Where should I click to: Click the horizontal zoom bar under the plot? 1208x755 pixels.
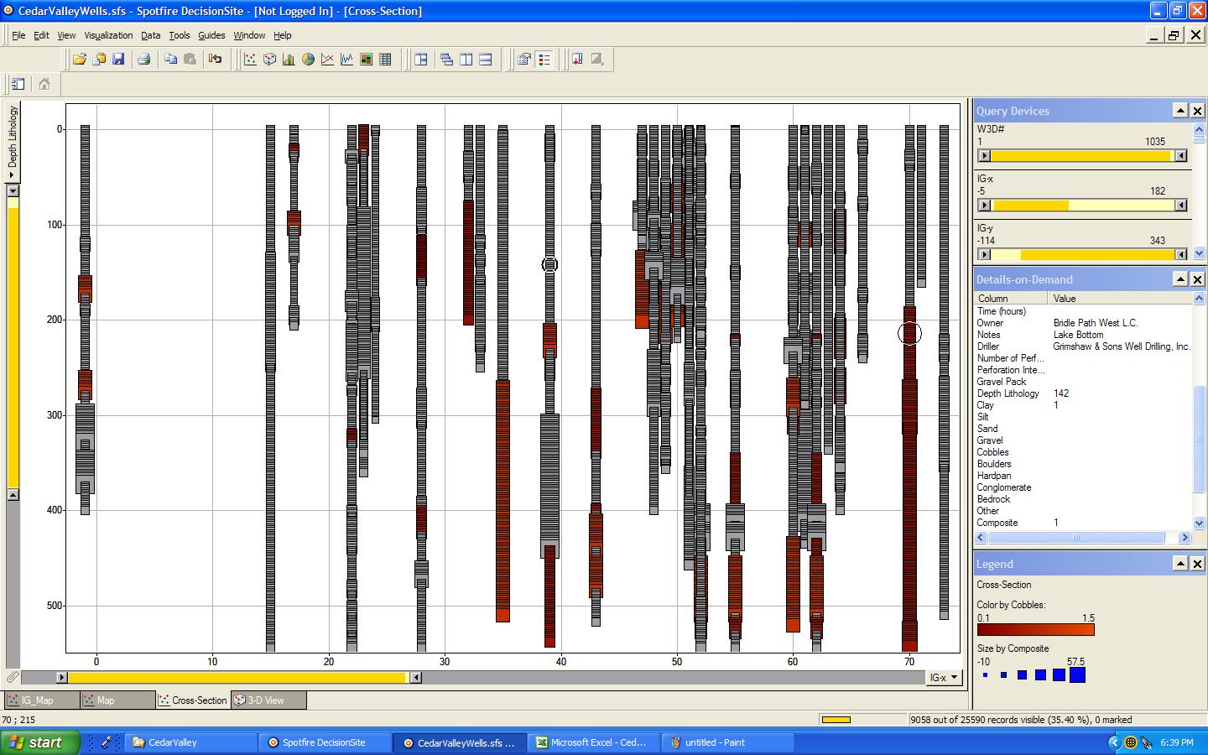pyautogui.click(x=237, y=677)
